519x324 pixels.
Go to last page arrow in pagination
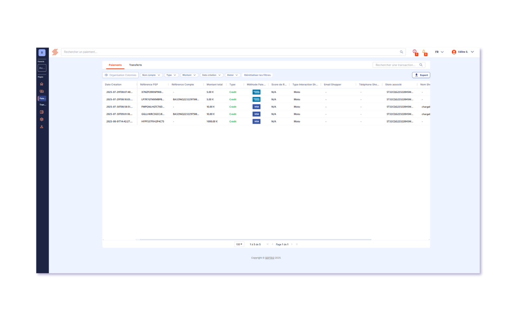click(x=296, y=244)
